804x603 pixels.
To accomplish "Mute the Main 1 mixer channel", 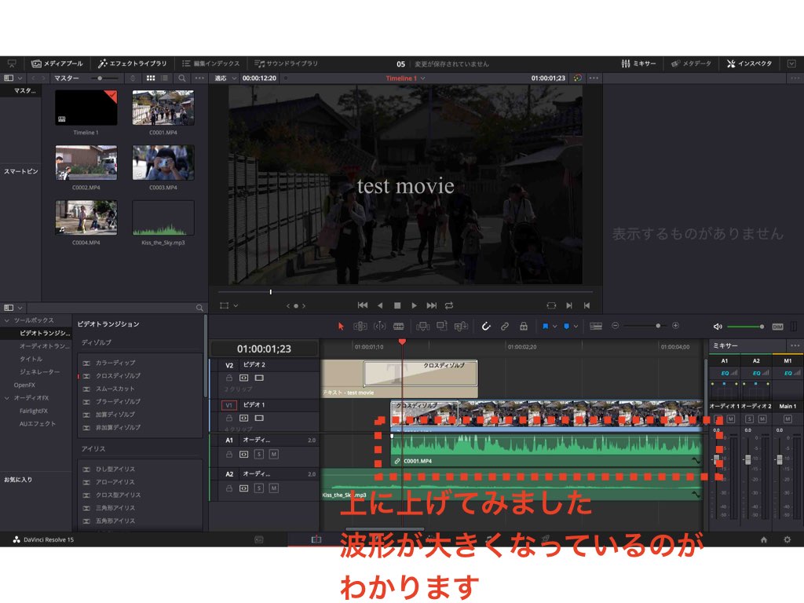I will click(x=788, y=419).
